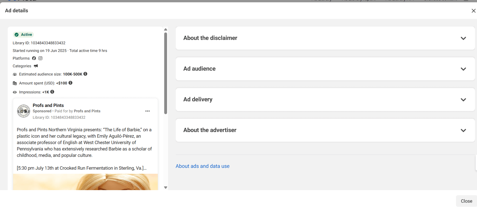Viewport: 477px width, 207px height.
Task: Expand the Ad delivery section
Action: tap(325, 100)
